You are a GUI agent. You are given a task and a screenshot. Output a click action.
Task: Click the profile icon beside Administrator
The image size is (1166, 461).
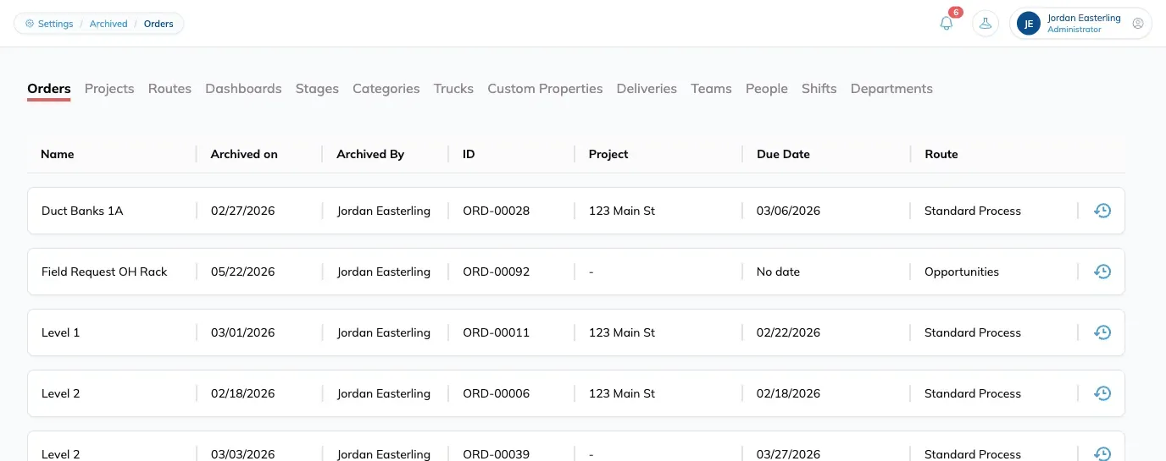point(1138,24)
